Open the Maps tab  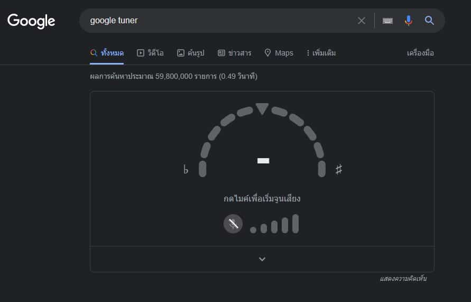coord(279,53)
